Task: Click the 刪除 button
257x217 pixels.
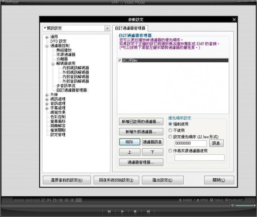Action: pos(129,142)
